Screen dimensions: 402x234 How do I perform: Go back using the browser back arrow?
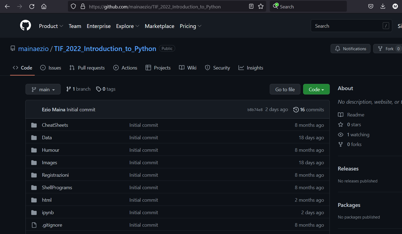click(x=7, y=7)
